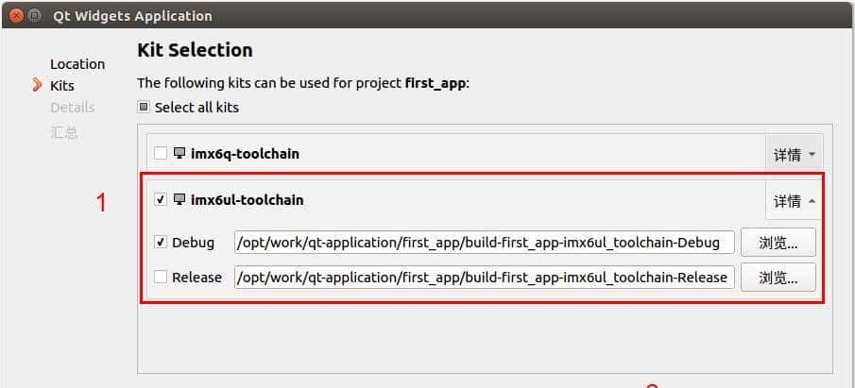Click the imx6q-toolchain monitor icon
Screen dimensions: 855x388
[x=180, y=153]
